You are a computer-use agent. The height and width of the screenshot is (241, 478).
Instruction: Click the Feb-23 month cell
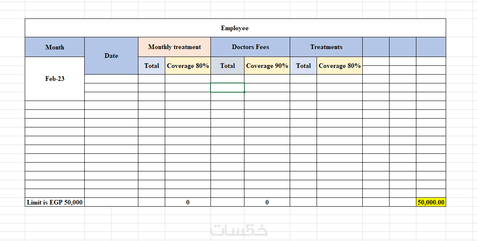[x=55, y=79]
